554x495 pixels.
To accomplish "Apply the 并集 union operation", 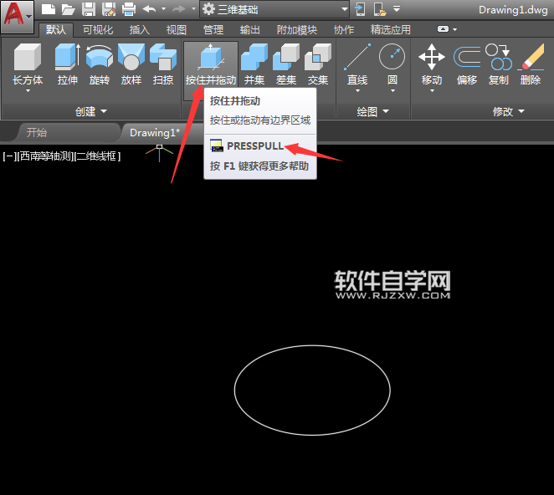I will coord(254,64).
